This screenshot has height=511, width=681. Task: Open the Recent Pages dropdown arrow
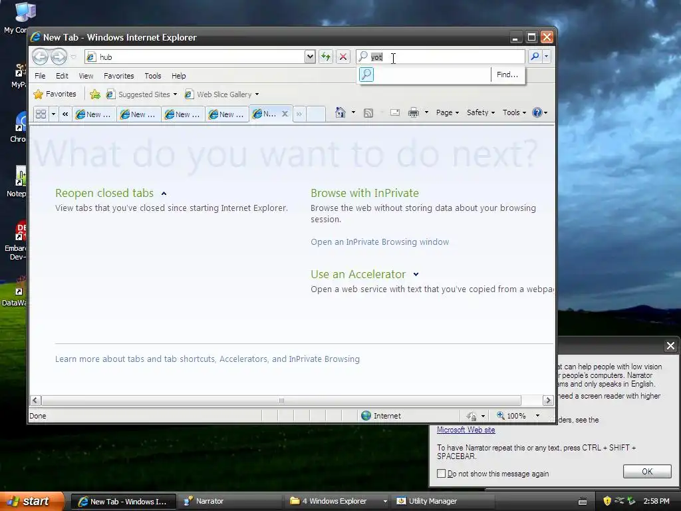click(x=73, y=57)
